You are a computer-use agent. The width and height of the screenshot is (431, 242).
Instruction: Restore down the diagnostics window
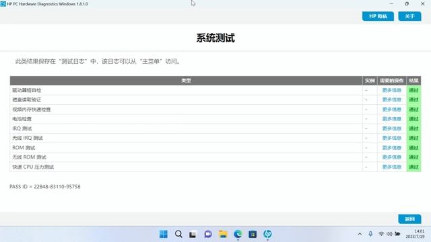407,4
